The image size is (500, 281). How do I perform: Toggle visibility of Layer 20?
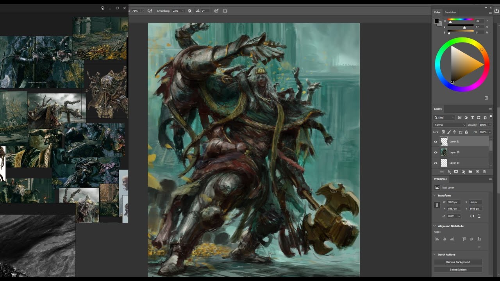click(436, 152)
